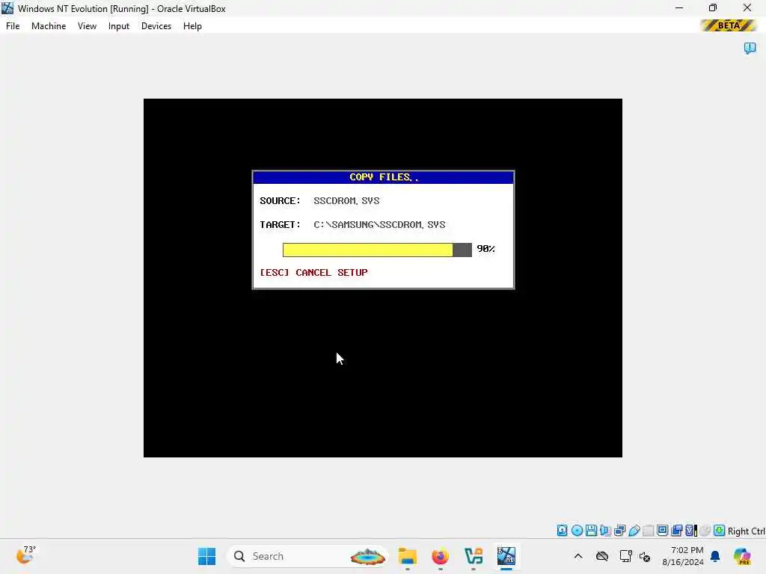The height and width of the screenshot is (574, 766).
Task: Open the Input menu
Action: pyautogui.click(x=119, y=26)
